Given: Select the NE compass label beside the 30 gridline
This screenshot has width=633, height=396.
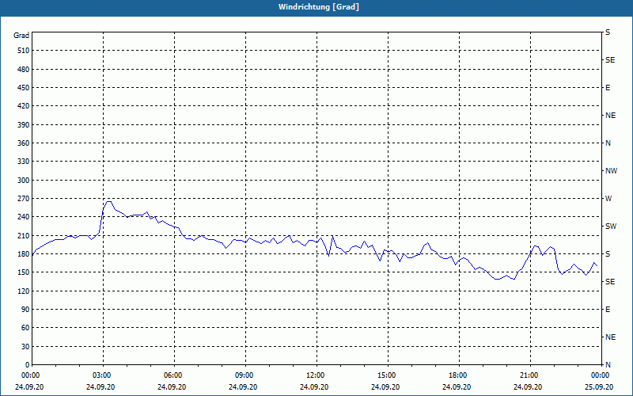Looking at the screenshot, I should pos(610,337).
